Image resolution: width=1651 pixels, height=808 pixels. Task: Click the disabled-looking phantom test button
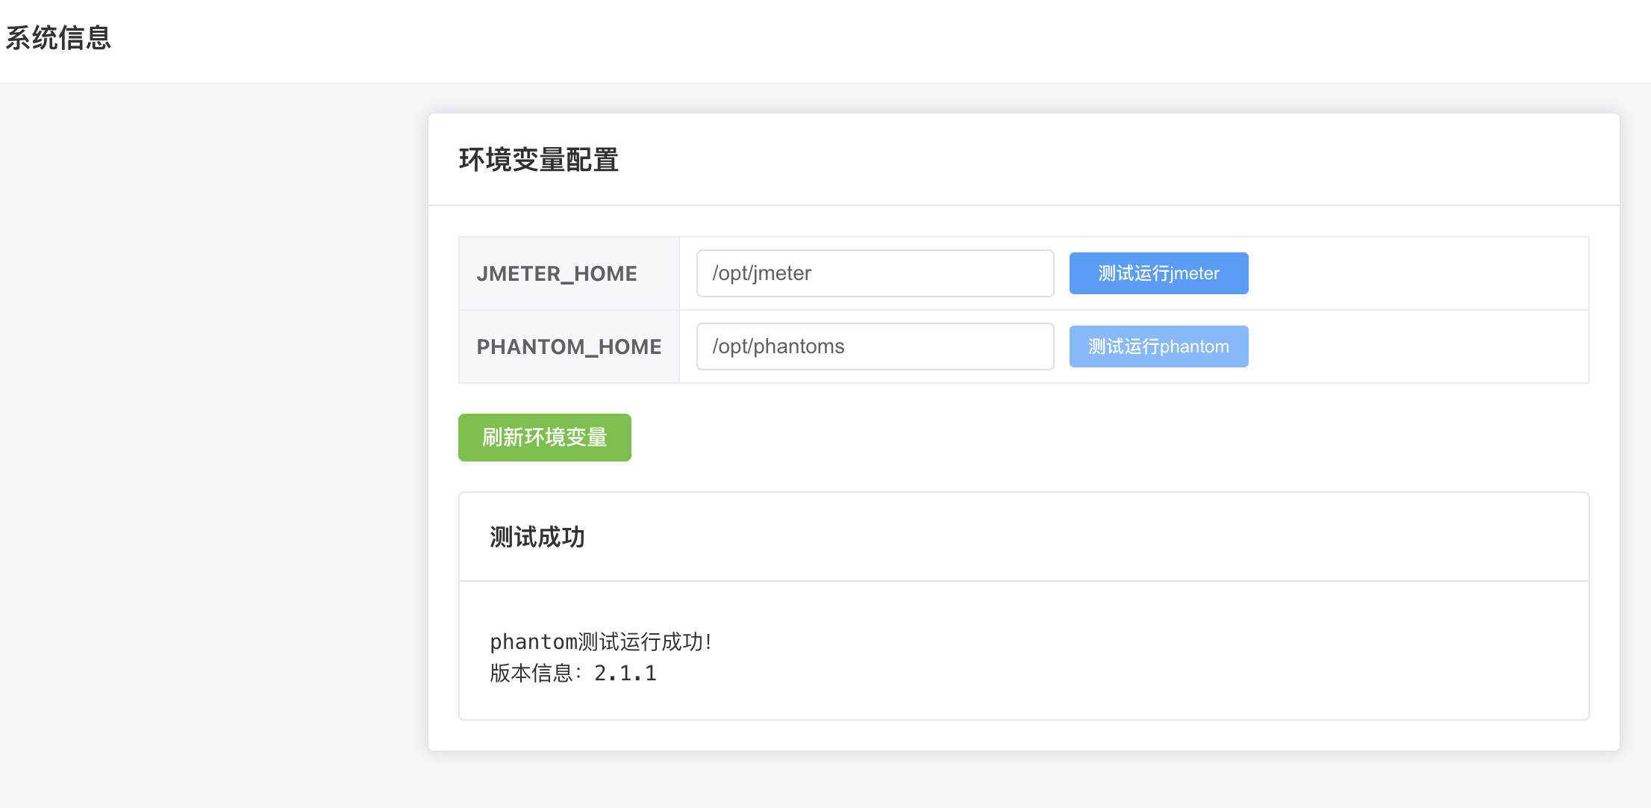tap(1158, 346)
